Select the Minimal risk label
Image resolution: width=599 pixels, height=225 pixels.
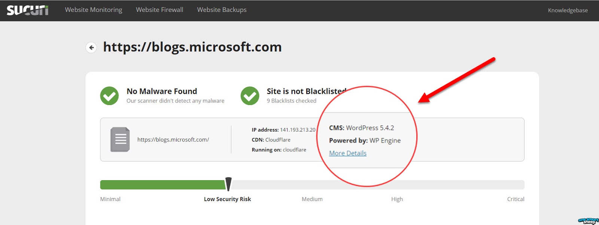tap(110, 199)
